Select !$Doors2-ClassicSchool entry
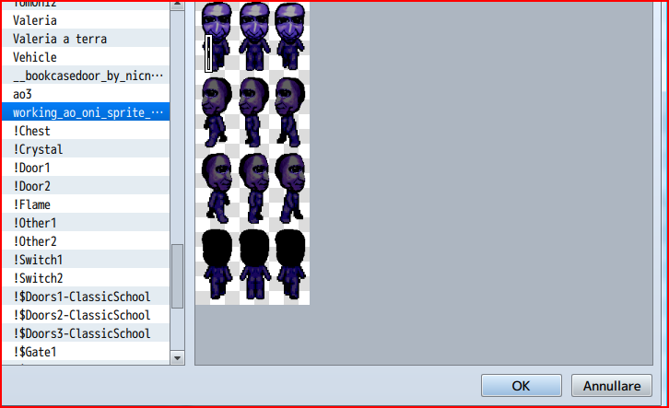669x408 pixels. tap(86, 314)
